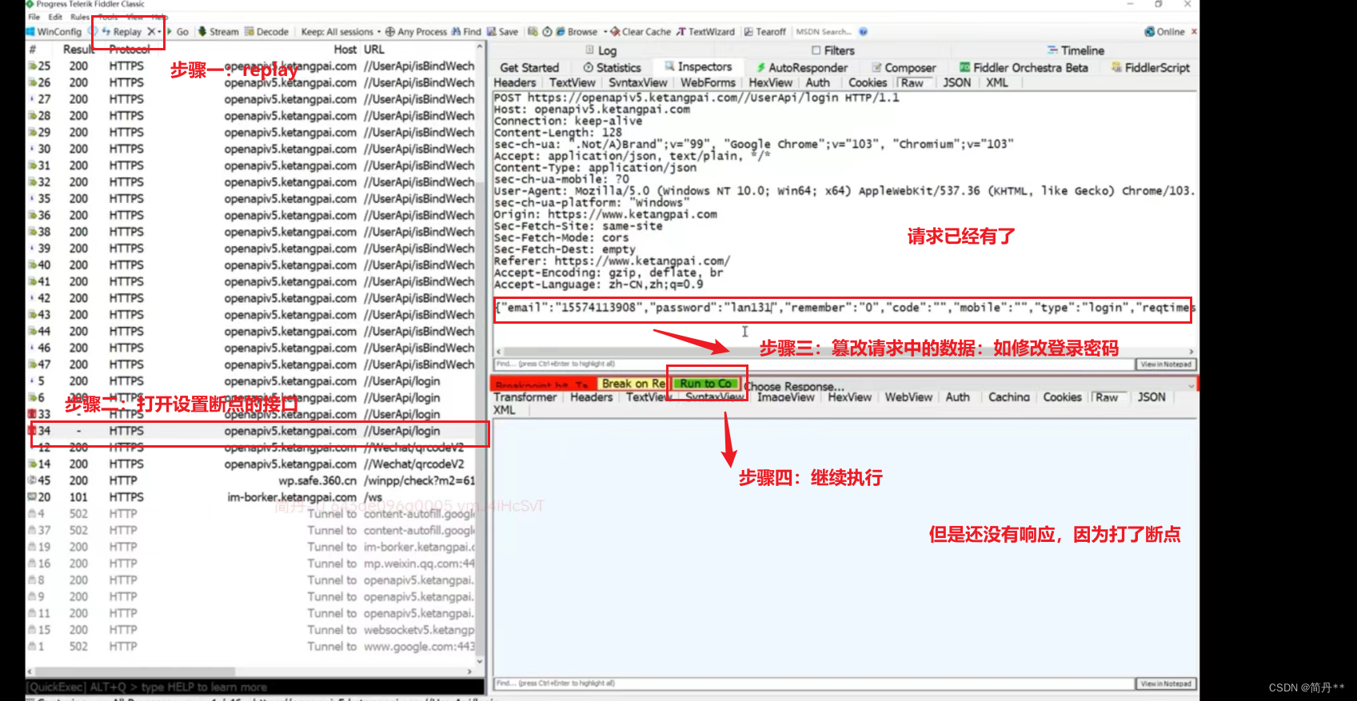Click the request body horizontal scrollbar
The width and height of the screenshot is (1357, 701).
[x=844, y=352]
